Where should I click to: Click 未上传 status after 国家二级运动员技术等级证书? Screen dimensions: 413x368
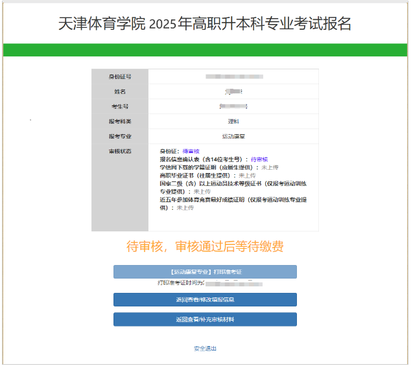click(x=204, y=192)
